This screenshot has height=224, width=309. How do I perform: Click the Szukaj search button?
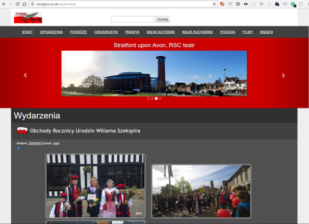click(x=162, y=19)
